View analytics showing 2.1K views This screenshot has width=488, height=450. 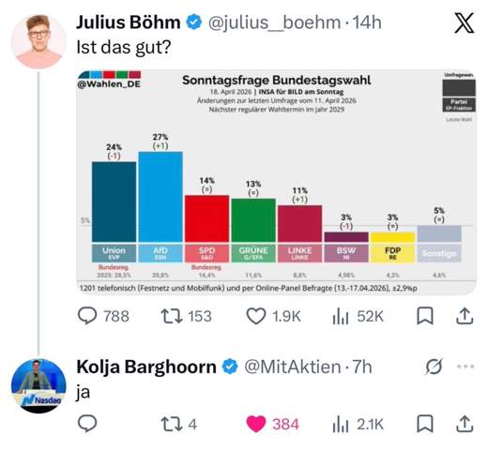(358, 424)
